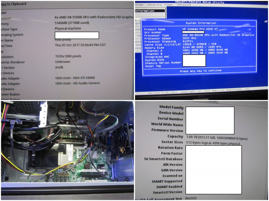Open the Security menu in HP Setup Utility

[x=154, y=5]
